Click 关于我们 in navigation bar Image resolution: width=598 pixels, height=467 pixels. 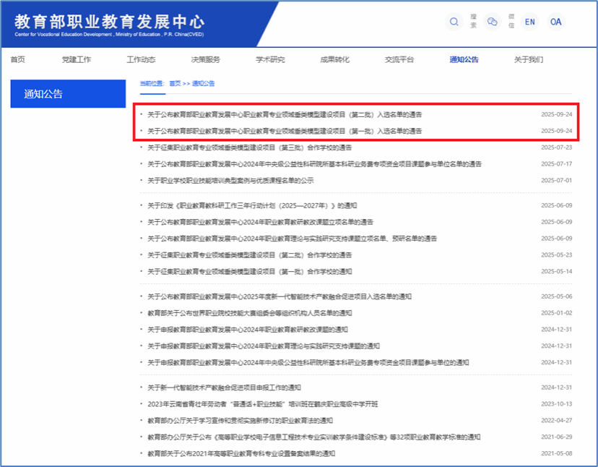(528, 60)
